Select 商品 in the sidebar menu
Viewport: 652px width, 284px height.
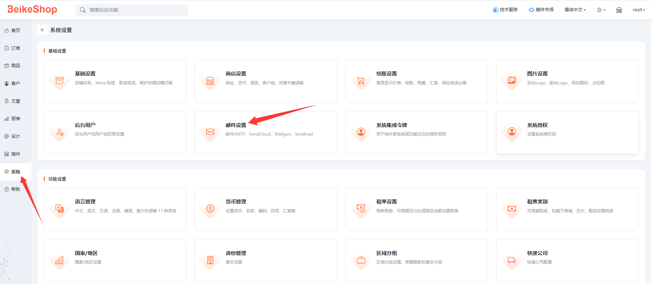(x=15, y=66)
